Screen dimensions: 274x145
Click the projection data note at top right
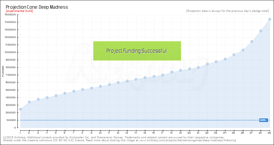(x=227, y=11)
